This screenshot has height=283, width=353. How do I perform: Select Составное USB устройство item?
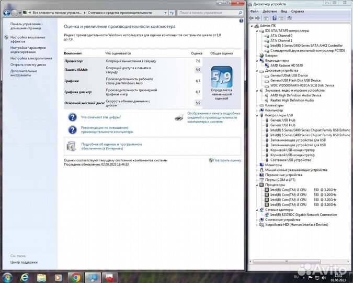[x=291, y=160]
